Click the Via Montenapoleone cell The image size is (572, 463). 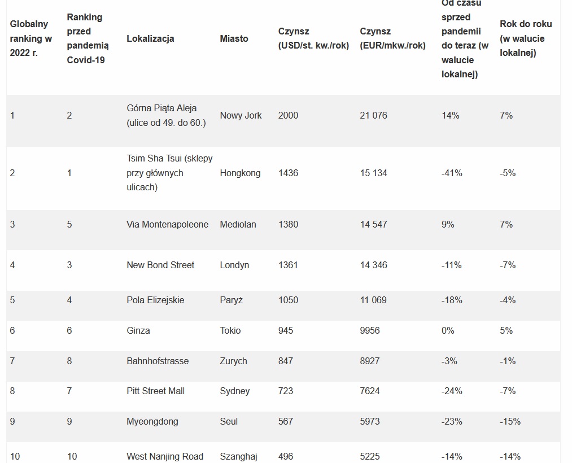(x=167, y=224)
